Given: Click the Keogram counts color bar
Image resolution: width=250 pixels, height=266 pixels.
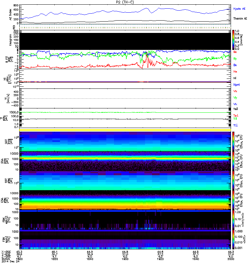Looking at the screenshot, I should 233,40.
